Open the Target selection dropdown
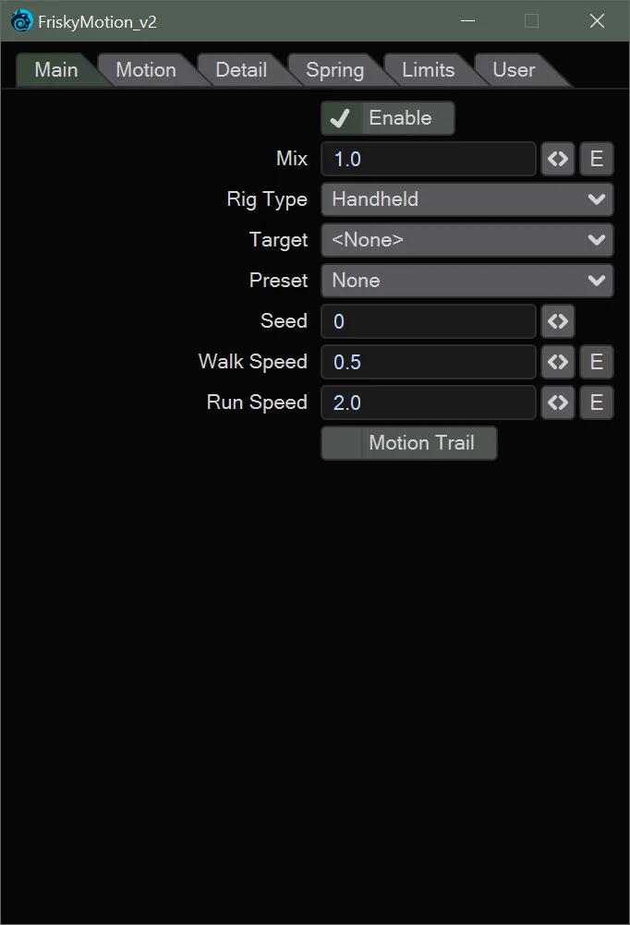Image resolution: width=630 pixels, height=925 pixels. [466, 240]
